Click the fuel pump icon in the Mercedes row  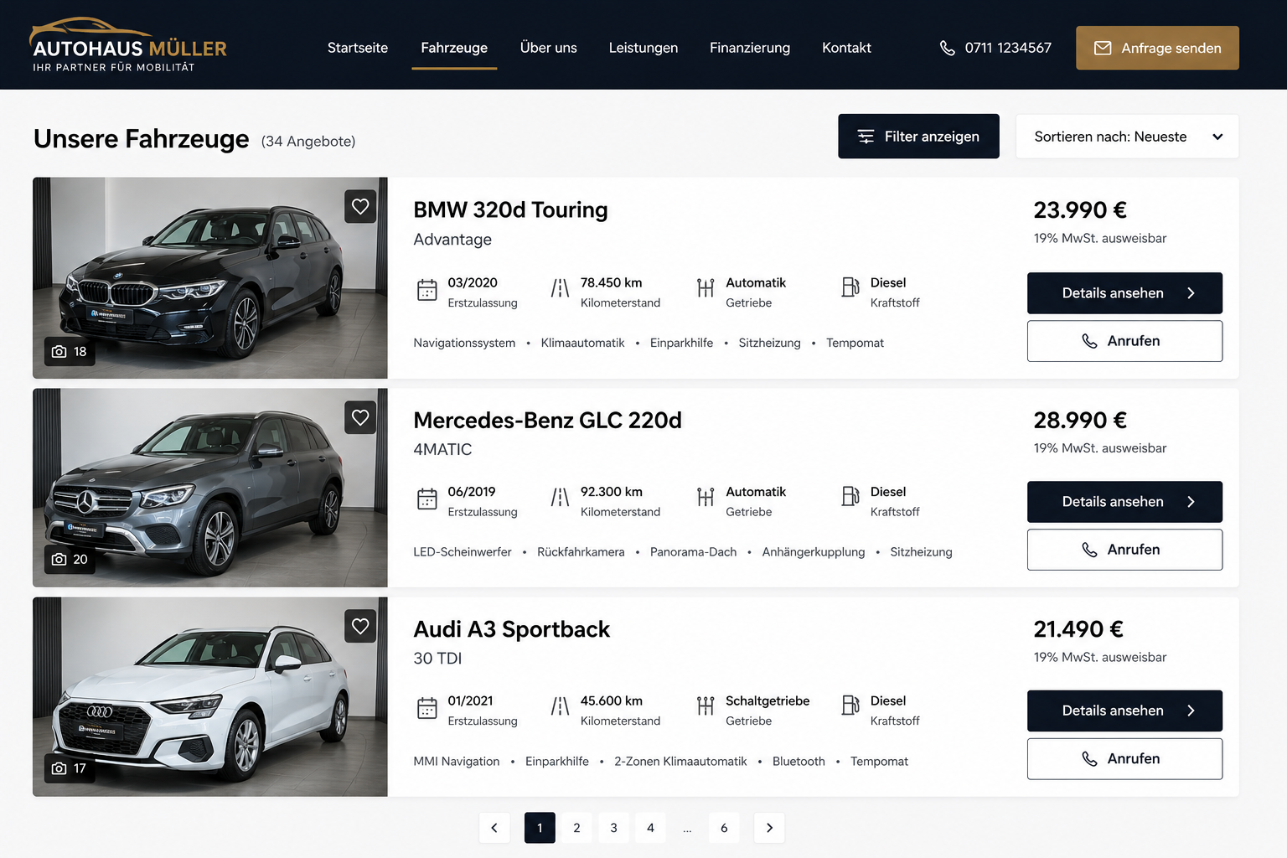(850, 496)
